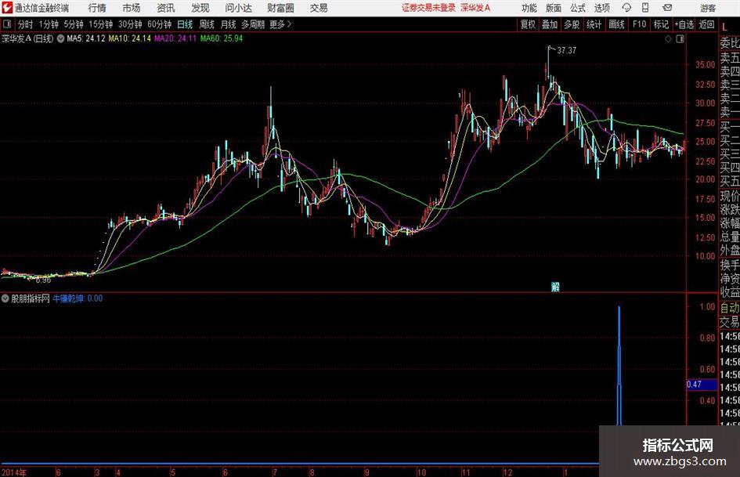The height and width of the screenshot is (477, 740).
Task: Open the 交易 menu
Action: [319, 8]
